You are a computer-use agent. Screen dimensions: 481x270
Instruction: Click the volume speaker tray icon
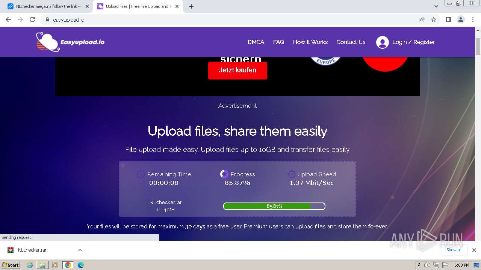click(x=427, y=265)
